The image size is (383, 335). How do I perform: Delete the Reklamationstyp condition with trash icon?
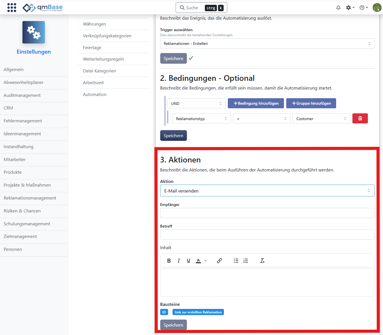click(360, 118)
